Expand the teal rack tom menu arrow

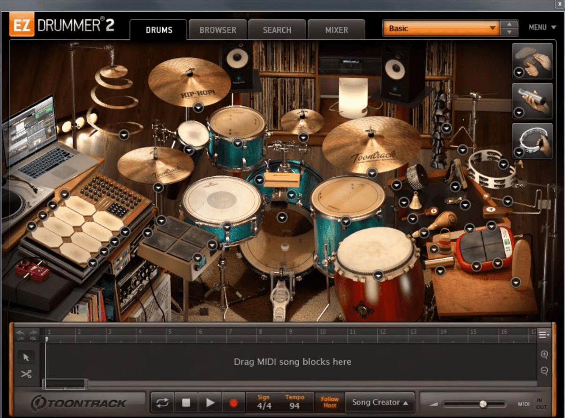pyautogui.click(x=238, y=143)
